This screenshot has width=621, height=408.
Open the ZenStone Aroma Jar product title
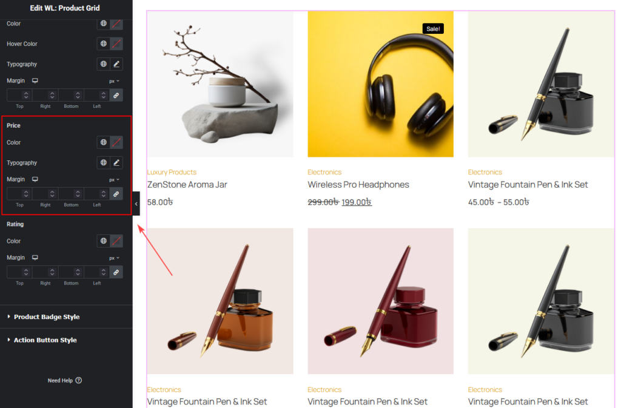click(187, 185)
